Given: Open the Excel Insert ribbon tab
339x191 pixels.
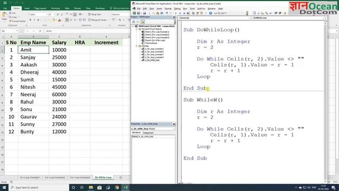Looking at the screenshot, I should (27, 8).
